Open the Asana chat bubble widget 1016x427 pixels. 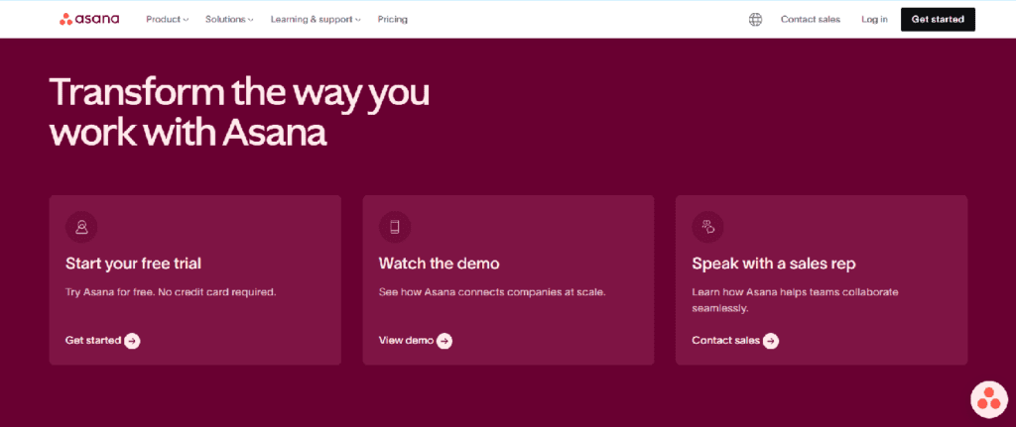(988, 398)
